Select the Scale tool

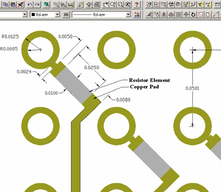(201, 14)
